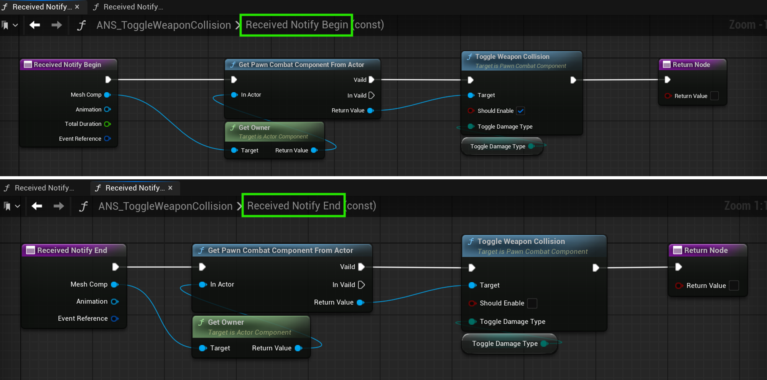Click Event Reference pin on Received Notify End
This screenshot has height=380, width=767.
pos(115,319)
